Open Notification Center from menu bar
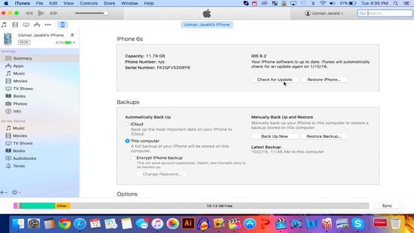414x233 pixels. [x=407, y=3]
